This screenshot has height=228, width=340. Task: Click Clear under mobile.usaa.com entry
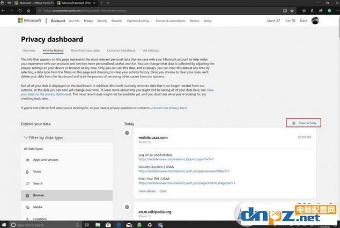click(163, 191)
